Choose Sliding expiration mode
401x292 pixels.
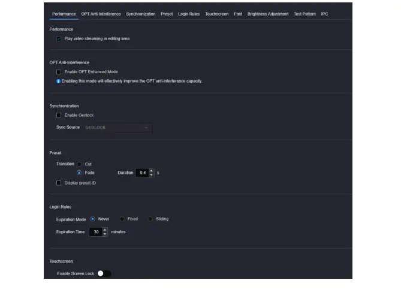150,219
